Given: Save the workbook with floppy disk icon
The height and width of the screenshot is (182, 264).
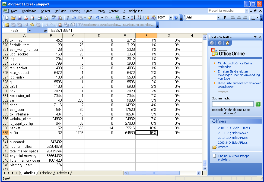Looking at the screenshot, I should (20, 18).
